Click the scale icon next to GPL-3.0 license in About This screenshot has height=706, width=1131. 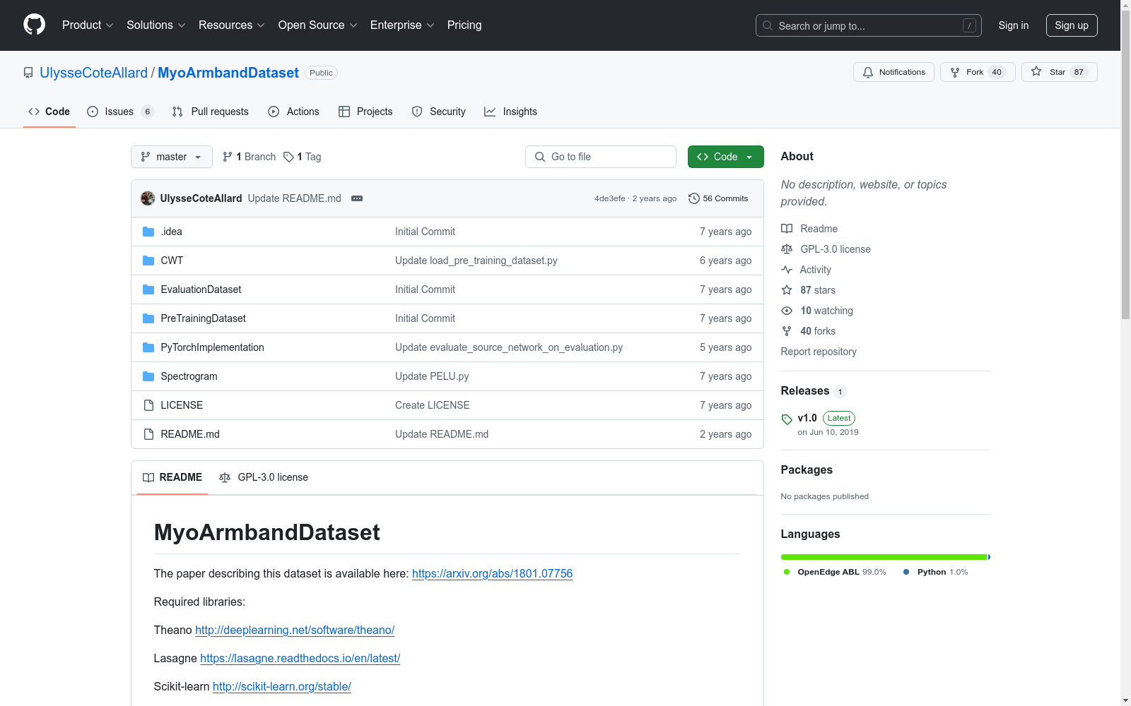click(787, 249)
